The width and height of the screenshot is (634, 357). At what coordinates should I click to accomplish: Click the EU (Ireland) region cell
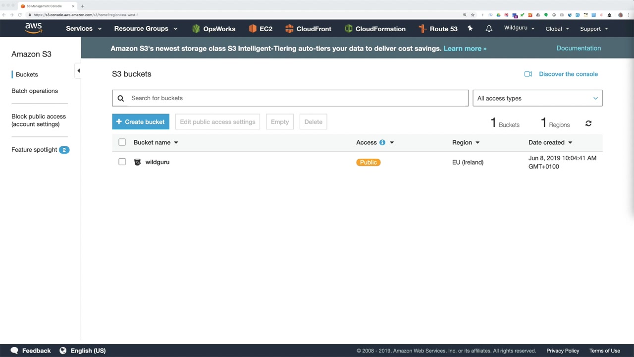pos(468,162)
